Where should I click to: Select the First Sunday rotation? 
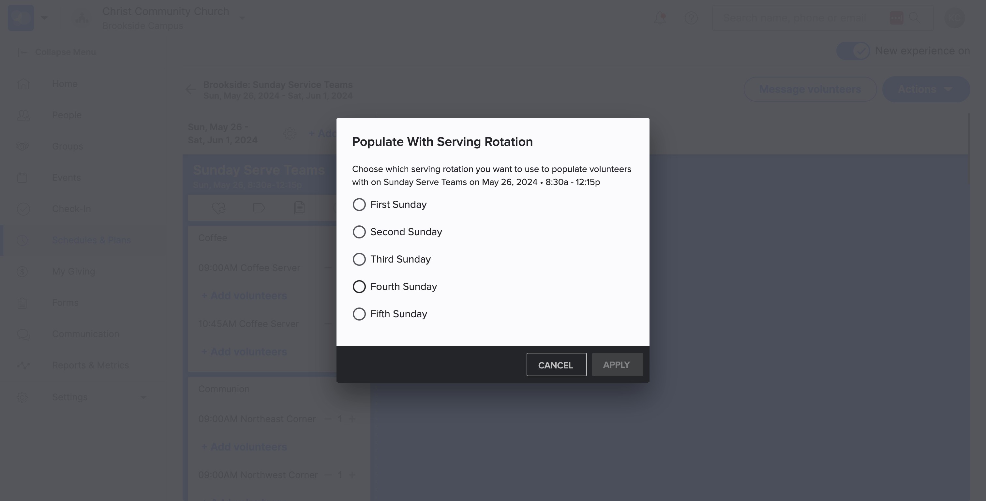coord(389,205)
